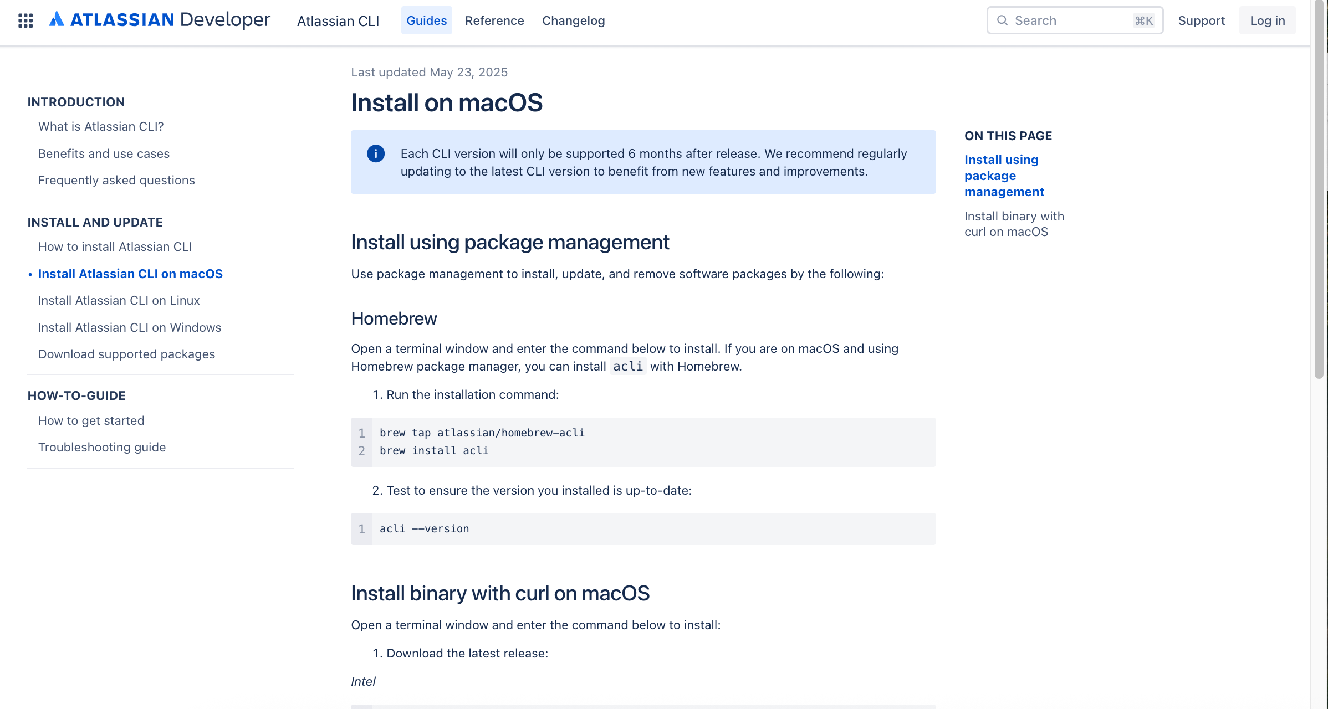Click the magnifier icon in search box
The image size is (1328, 709).
click(x=1002, y=20)
